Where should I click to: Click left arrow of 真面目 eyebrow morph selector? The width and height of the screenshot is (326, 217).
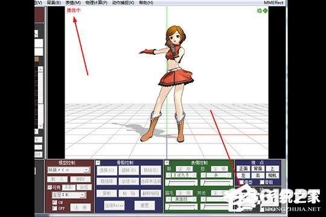(168, 199)
